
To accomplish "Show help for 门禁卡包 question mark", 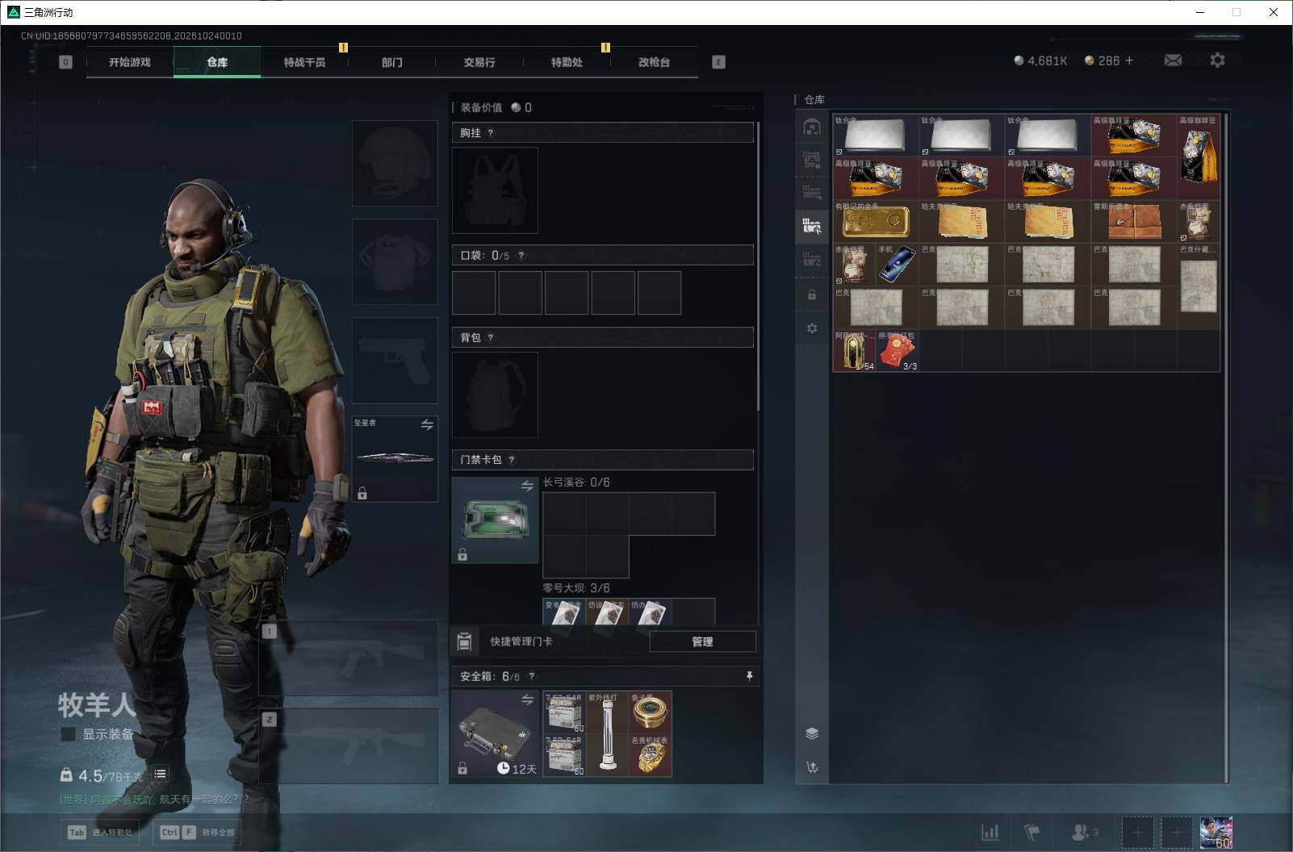I will point(512,460).
